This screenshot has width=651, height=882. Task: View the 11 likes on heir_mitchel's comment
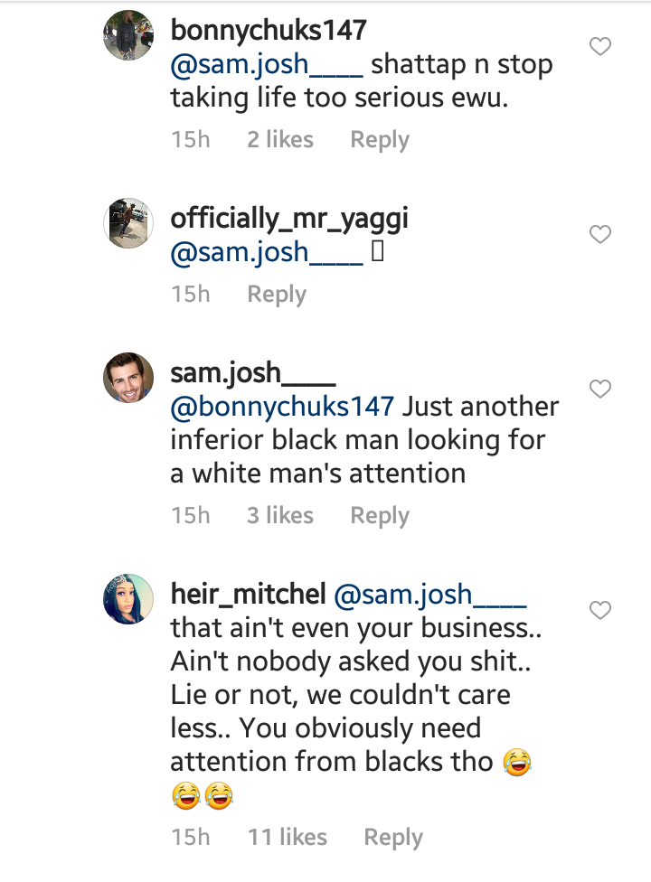tap(288, 838)
